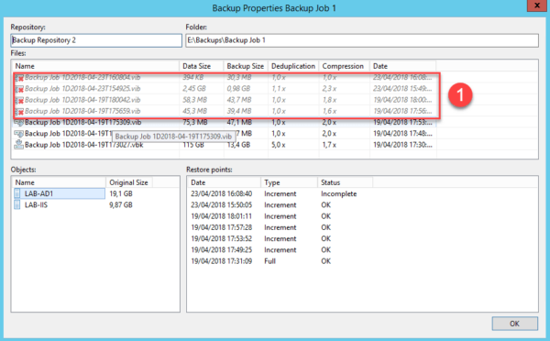Viewport: 550px width, 341px height.
Task: Click the failed icon of Backup Job 1D2018-04-23T154925.vib
Action: [x=19, y=89]
